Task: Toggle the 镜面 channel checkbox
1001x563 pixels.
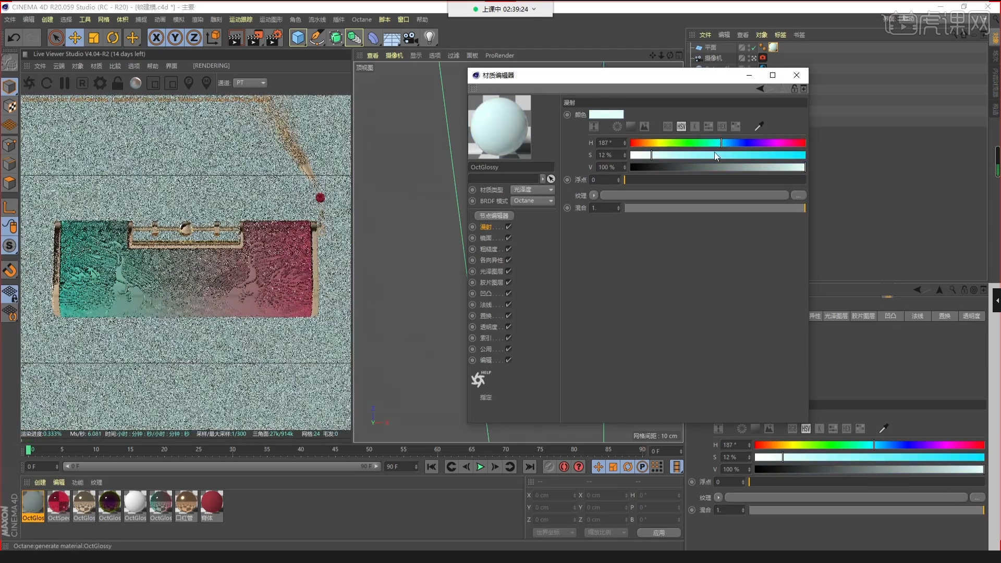Action: coord(508,238)
